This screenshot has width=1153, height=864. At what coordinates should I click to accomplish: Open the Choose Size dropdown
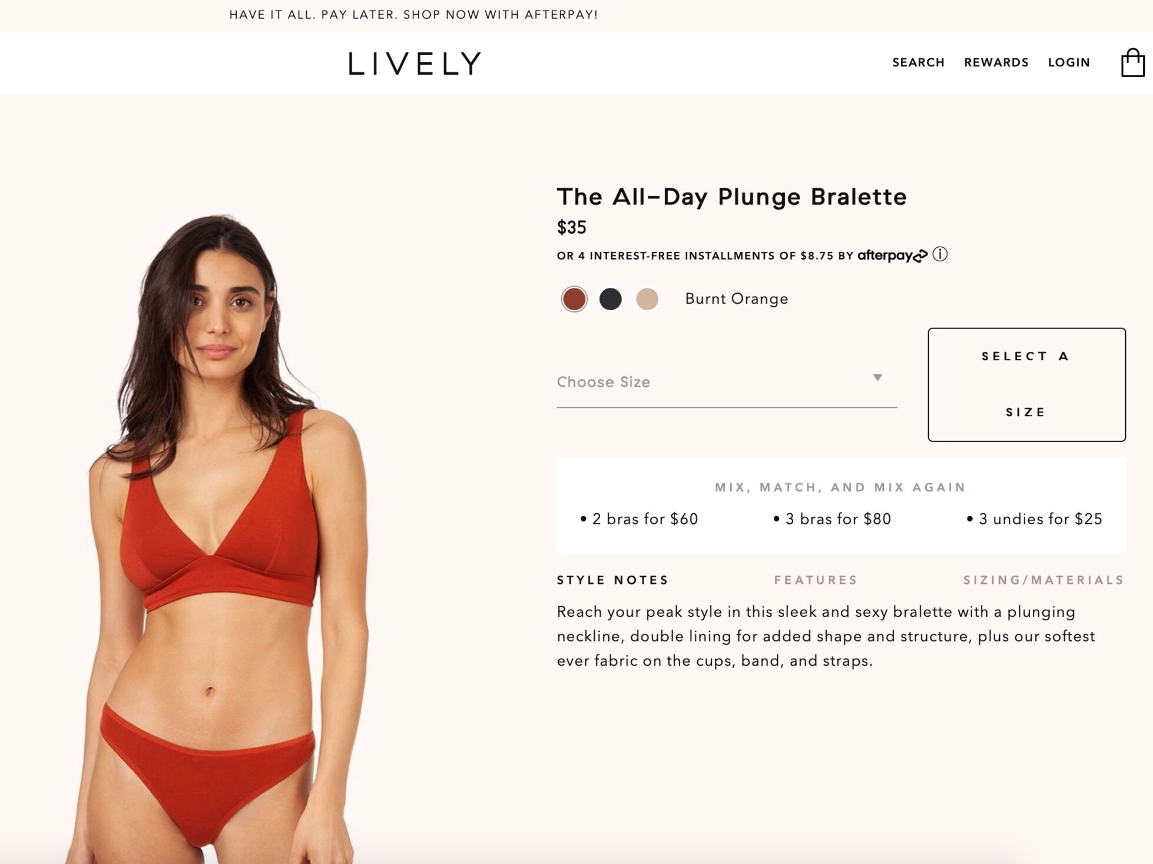point(727,382)
